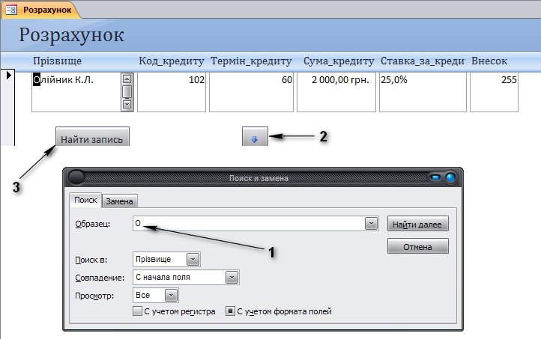The height and width of the screenshot is (339, 541).
Task: Click the round orb on the dialog title bar
Action: 76,177
